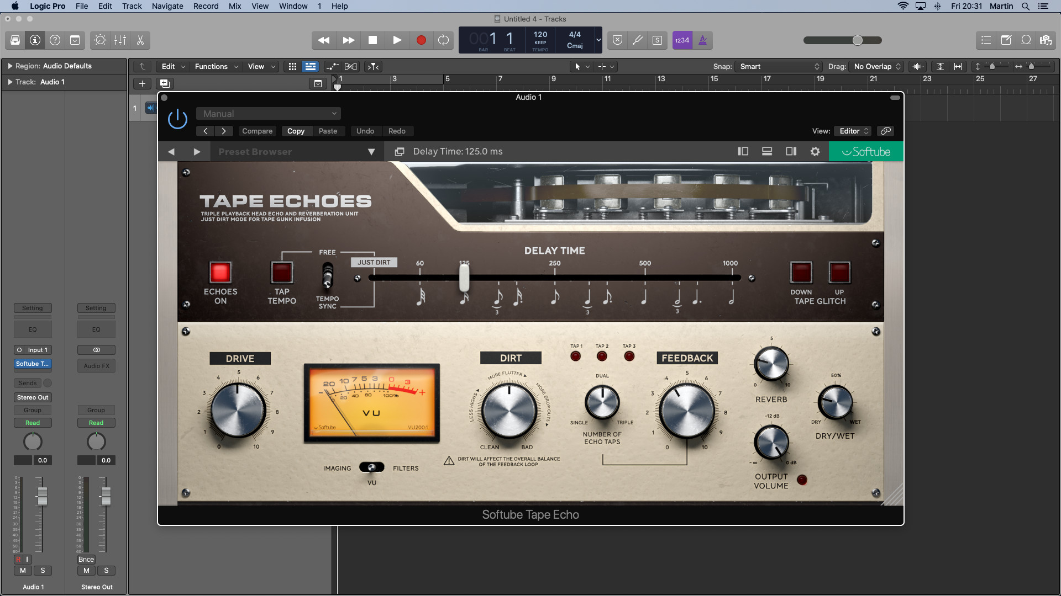This screenshot has width=1061, height=596.
Task: Start recording with the Record button
Action: pyautogui.click(x=421, y=40)
